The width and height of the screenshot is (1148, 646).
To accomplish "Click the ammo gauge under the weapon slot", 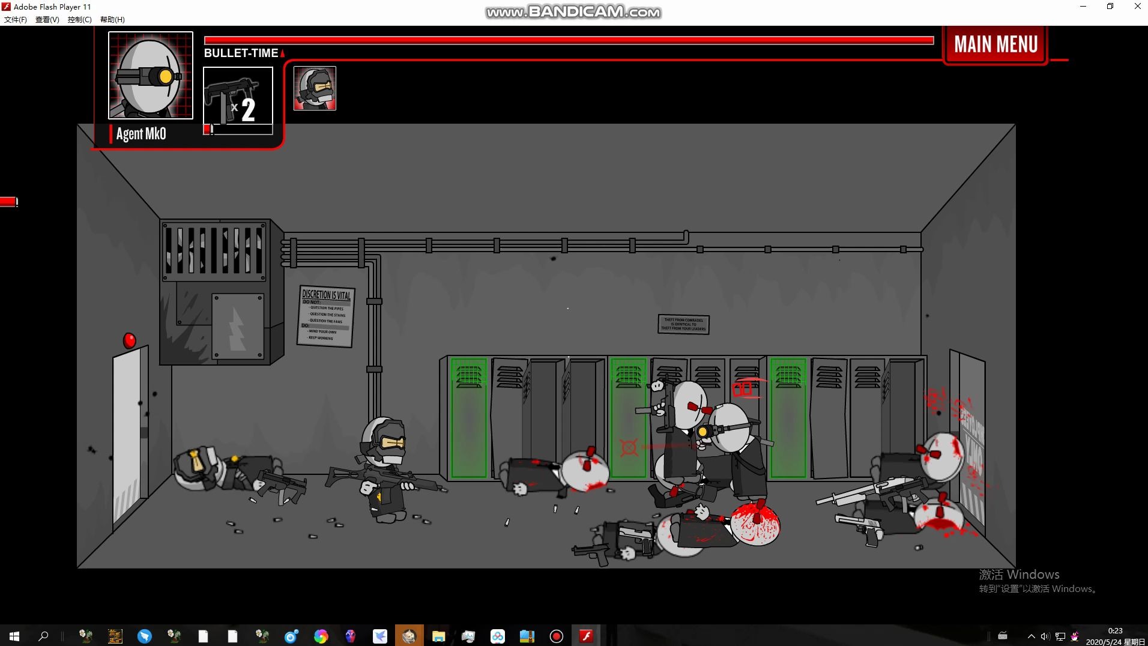I will pos(238,130).
